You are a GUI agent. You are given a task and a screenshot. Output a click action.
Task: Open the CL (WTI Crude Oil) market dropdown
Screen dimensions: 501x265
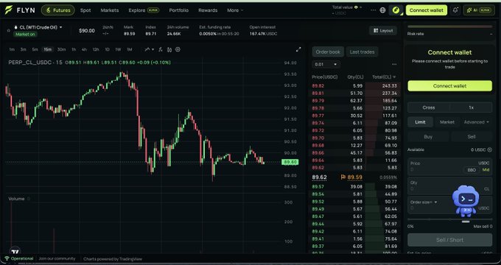point(38,27)
